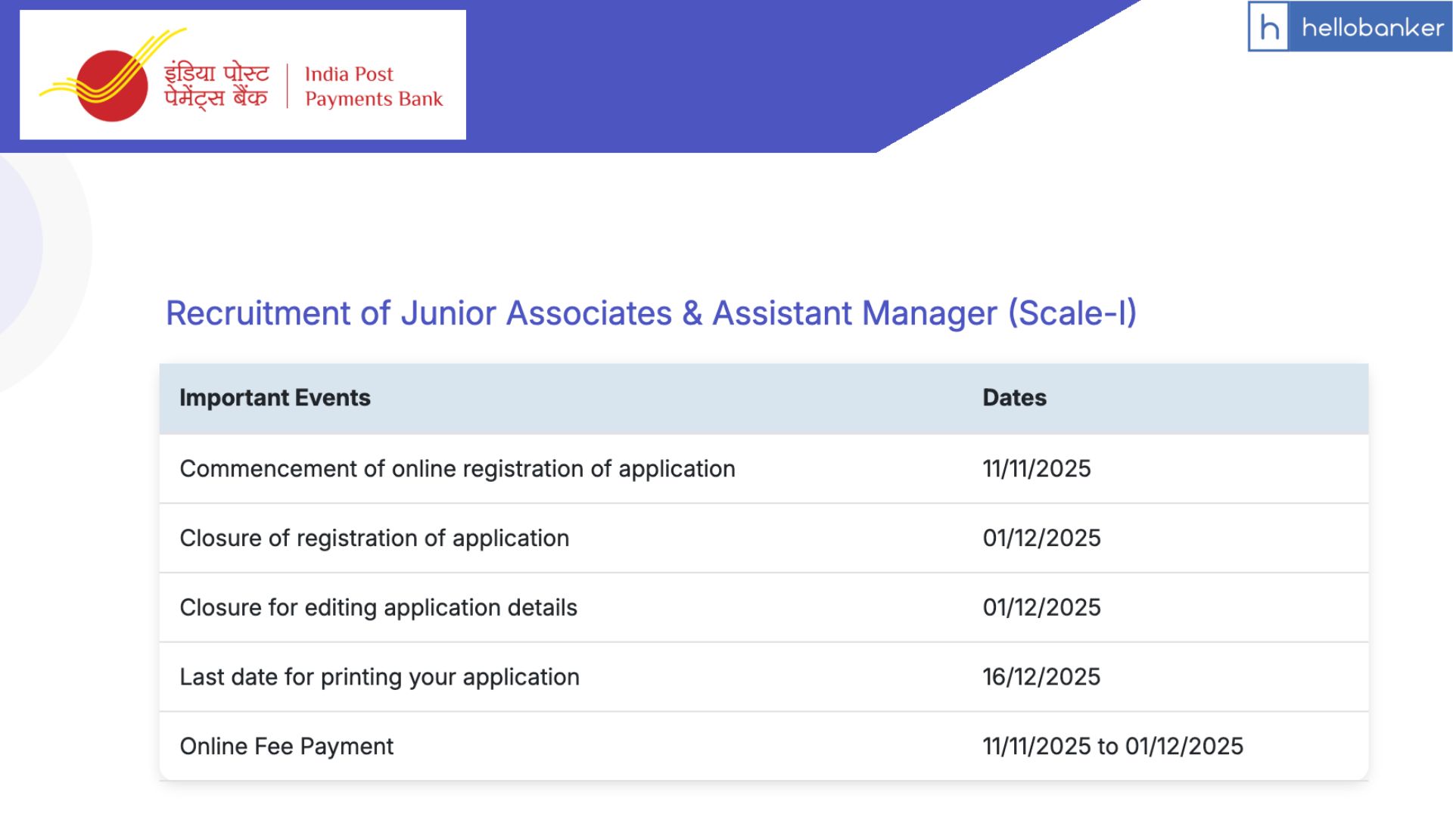Click the date 11/11/2025 for registration commencement
This screenshot has width=1453, height=817.
[1036, 469]
